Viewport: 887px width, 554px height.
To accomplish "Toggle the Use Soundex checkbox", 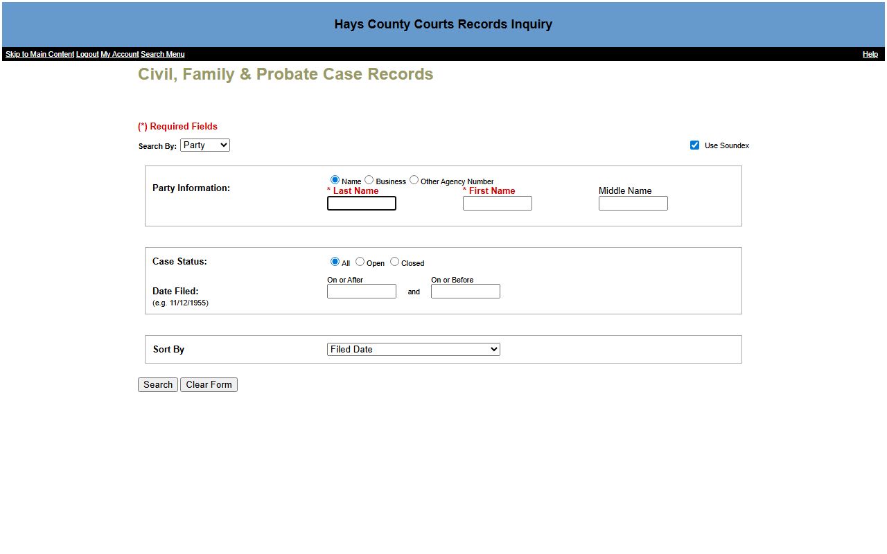I will [694, 145].
